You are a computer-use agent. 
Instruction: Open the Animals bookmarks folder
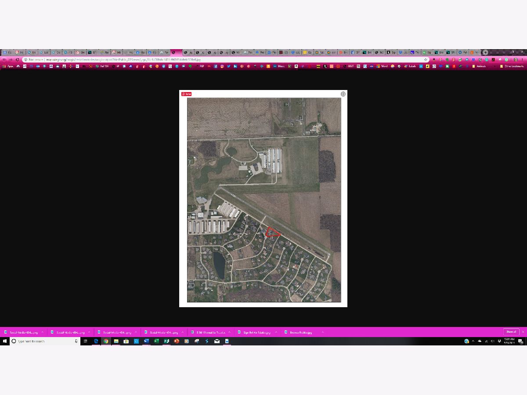pos(479,66)
